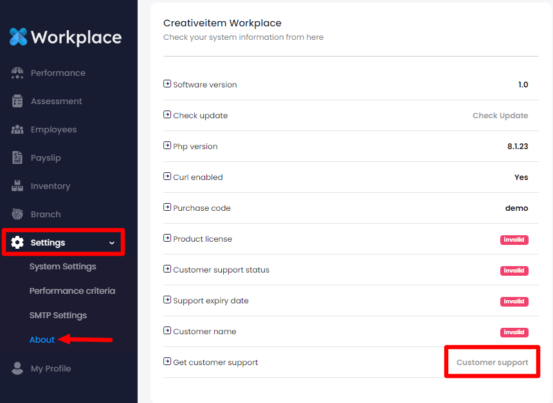Click the Inventory boxes icon
This screenshot has width=553, height=403.
point(17,186)
